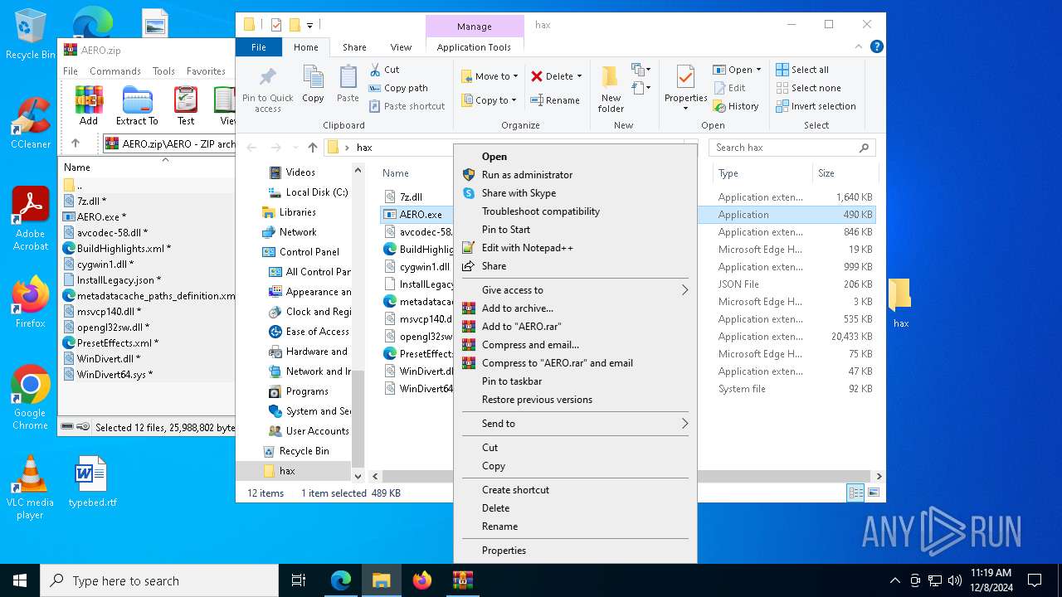
Task: Open Adobe Acrobat desktop shortcut
Action: pos(31,219)
